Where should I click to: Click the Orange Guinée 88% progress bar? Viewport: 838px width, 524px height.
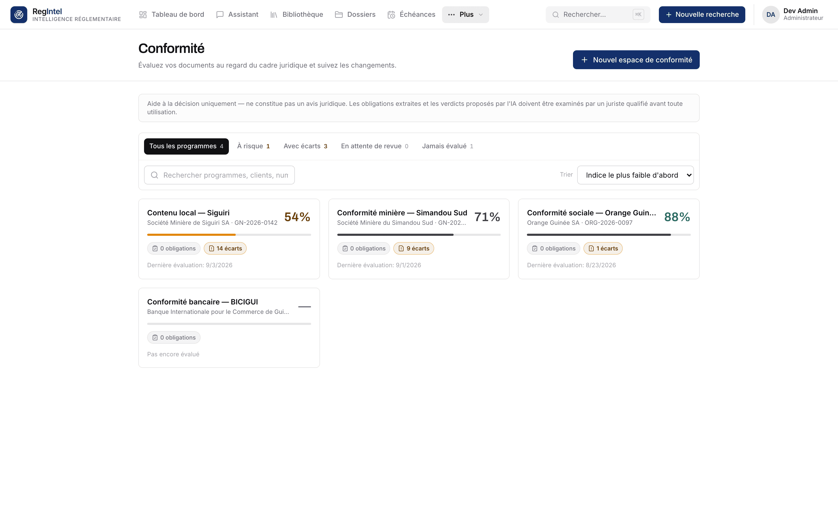coord(608,235)
